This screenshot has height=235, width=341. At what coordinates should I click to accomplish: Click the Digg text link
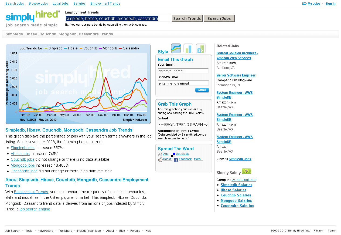(166, 154)
